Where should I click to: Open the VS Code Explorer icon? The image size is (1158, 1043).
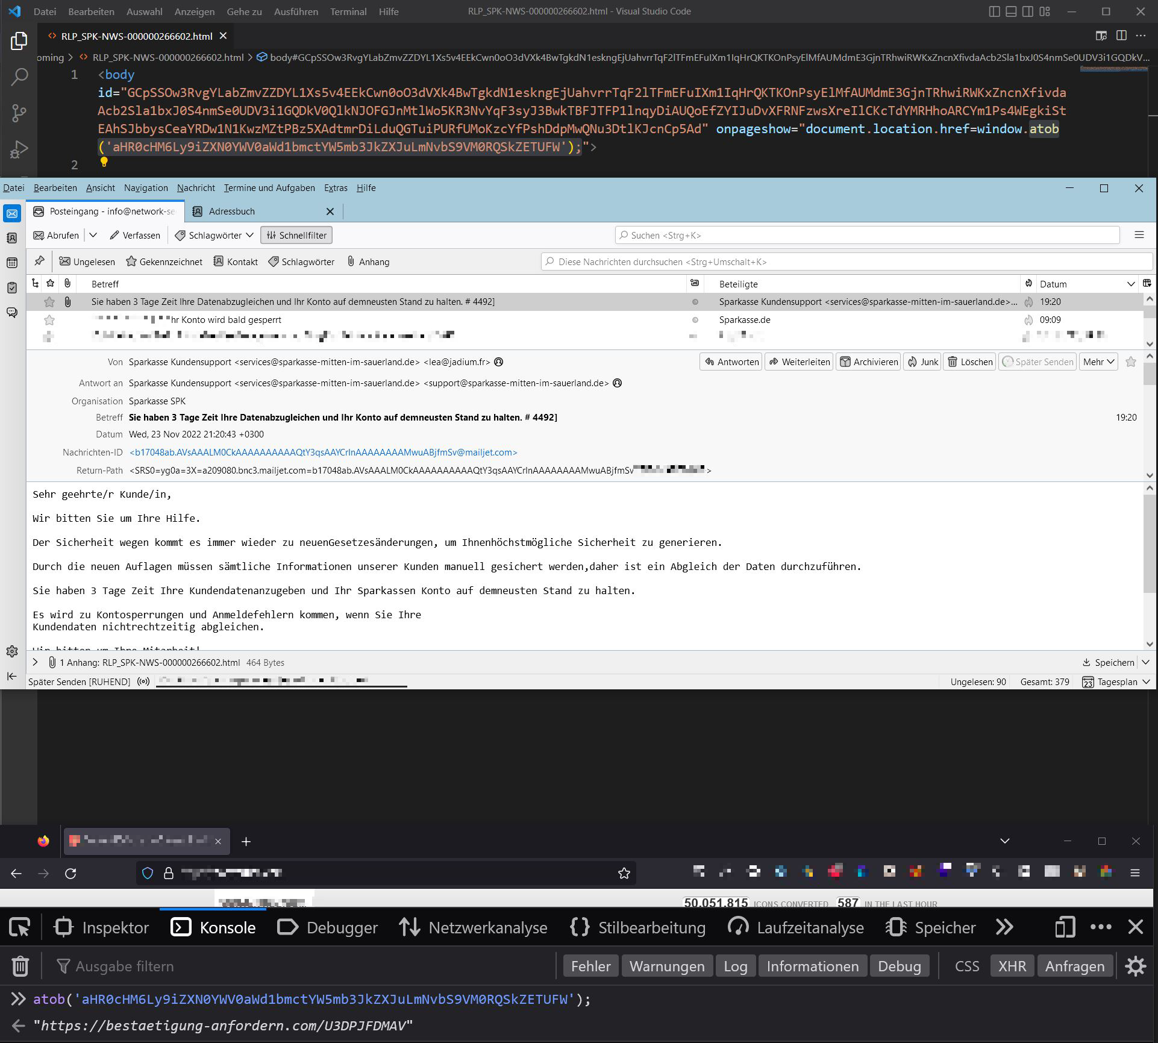(19, 41)
